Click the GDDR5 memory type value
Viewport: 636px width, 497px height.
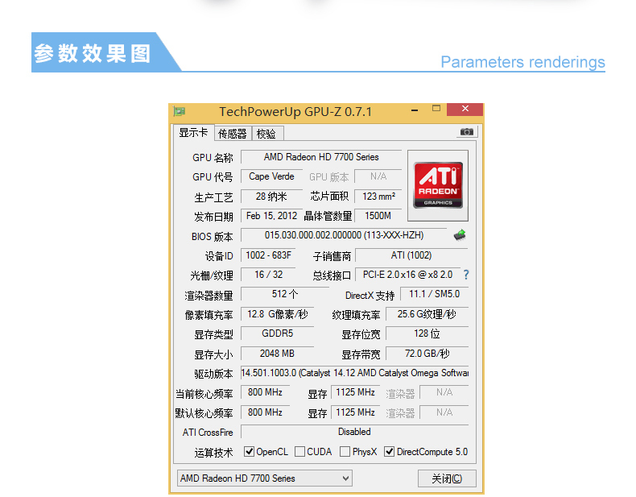[x=278, y=333]
